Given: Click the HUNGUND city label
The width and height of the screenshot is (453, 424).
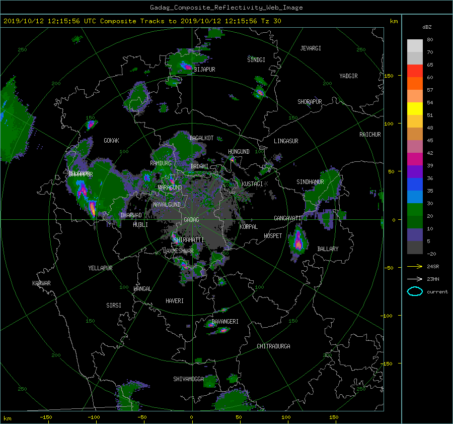Looking at the screenshot, I should pyautogui.click(x=239, y=152).
